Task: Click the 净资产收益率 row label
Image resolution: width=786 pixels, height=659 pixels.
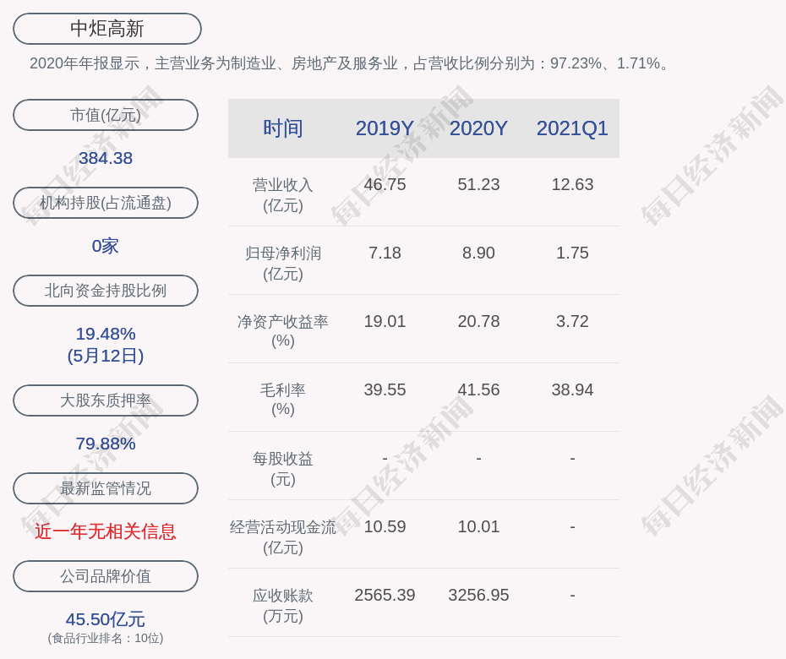Action: click(283, 331)
